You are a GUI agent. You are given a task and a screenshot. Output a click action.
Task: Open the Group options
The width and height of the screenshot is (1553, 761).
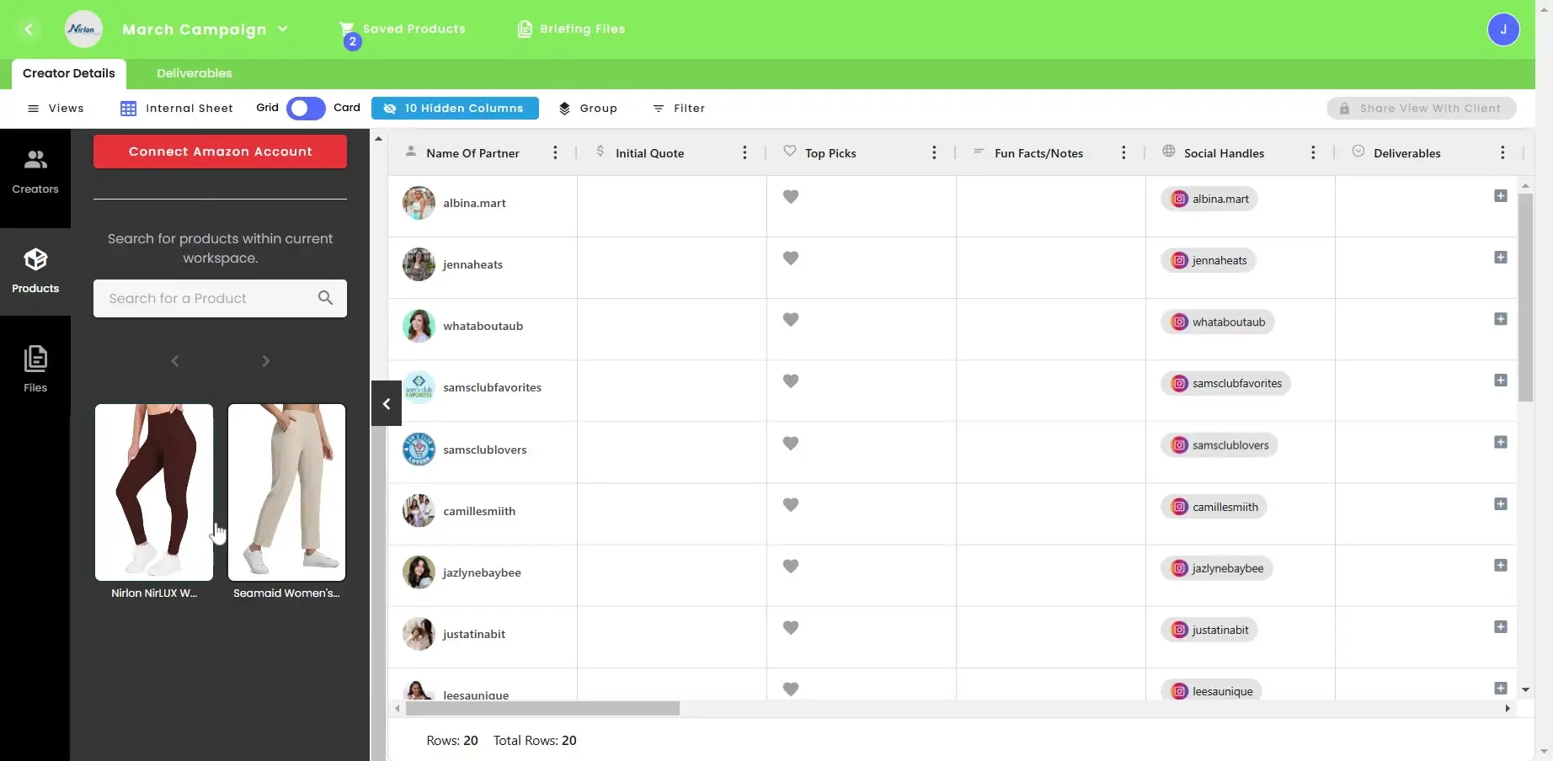(589, 108)
